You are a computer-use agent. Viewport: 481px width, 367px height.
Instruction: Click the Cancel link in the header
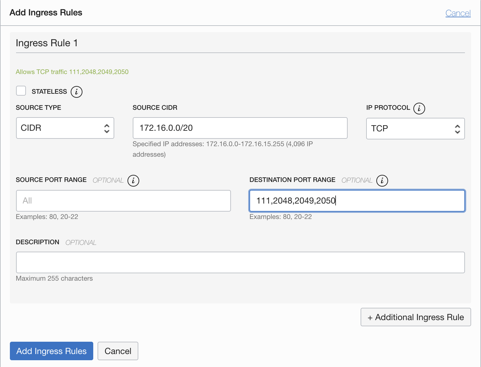pos(458,13)
